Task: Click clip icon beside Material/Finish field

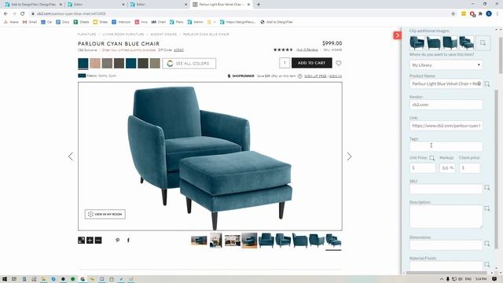Action: point(487,264)
